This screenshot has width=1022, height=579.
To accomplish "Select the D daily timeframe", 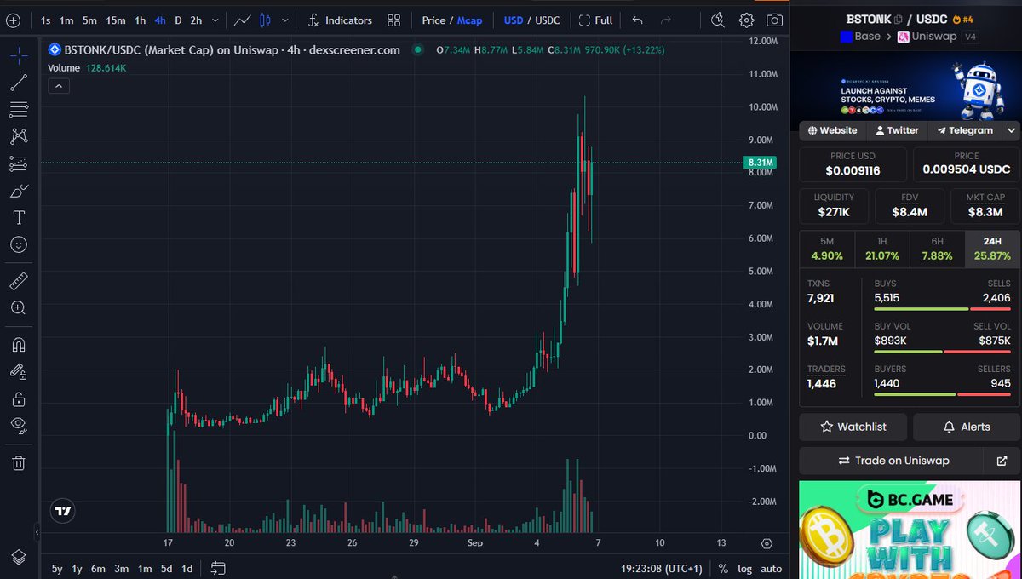I will click(x=178, y=20).
